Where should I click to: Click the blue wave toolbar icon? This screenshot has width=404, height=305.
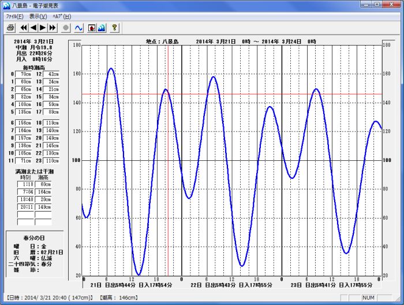click(x=101, y=27)
